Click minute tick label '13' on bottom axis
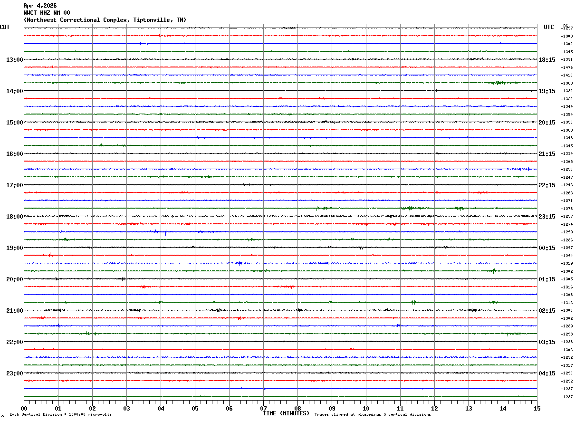The height and width of the screenshot is (421, 575). click(469, 408)
